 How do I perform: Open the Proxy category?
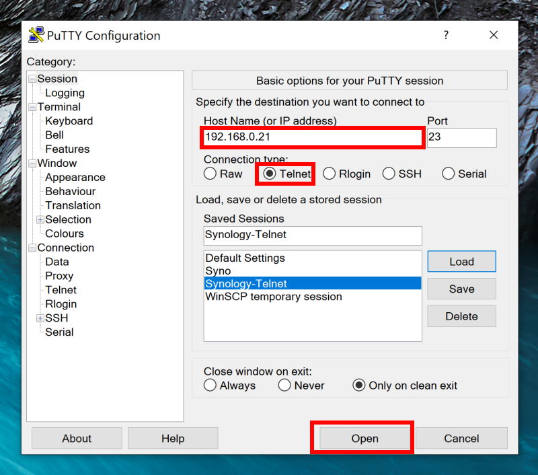tap(59, 276)
